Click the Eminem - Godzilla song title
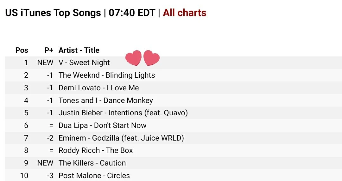Image resolution: width=342 pixels, height=181 pixels. click(121, 138)
